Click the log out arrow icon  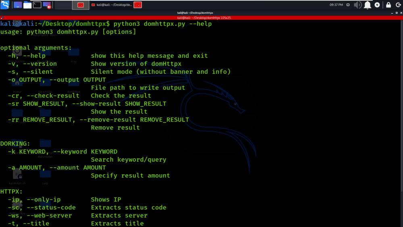tap(399, 5)
